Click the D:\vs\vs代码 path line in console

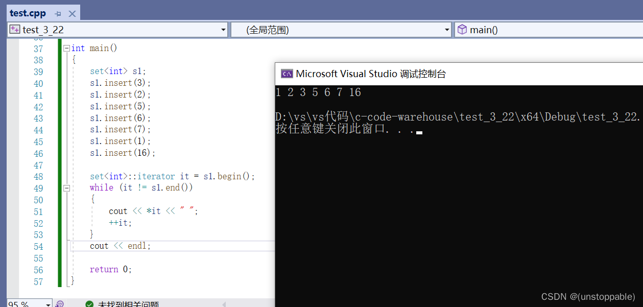[458, 117]
